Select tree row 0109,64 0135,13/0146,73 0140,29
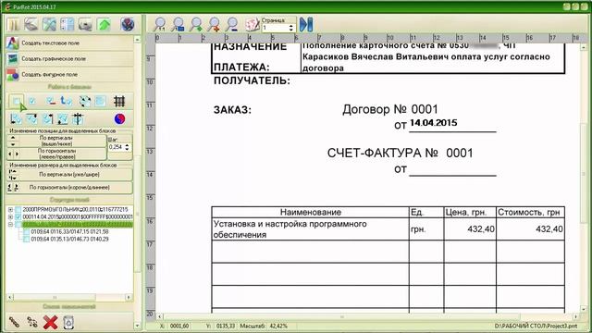Screen dimensions: 592x333 [x=69, y=240]
